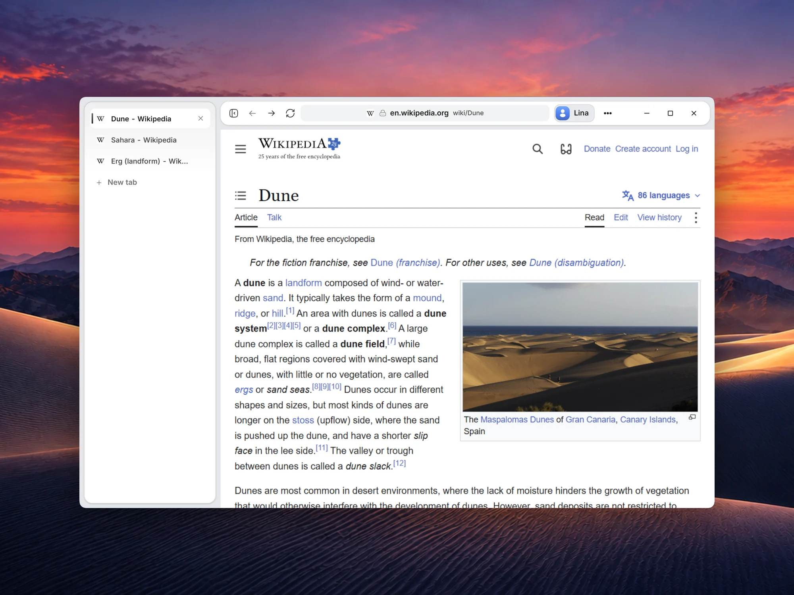Switch to the Erg (landform) tab
Viewport: 794px width, 595px height.
point(150,161)
